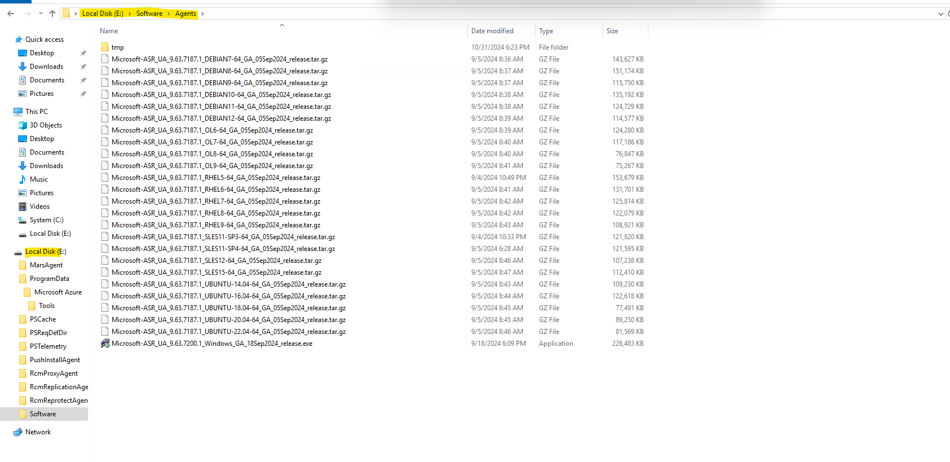Expand chevron after Agents breadcrumb
Viewport: 950px width, 462px height.
(x=202, y=14)
